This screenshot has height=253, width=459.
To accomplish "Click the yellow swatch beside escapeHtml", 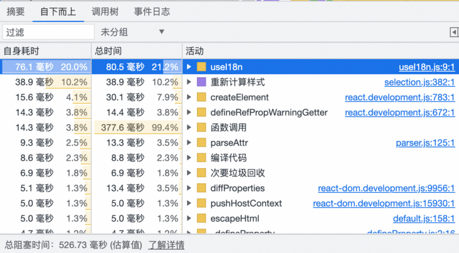I will click(x=201, y=218).
